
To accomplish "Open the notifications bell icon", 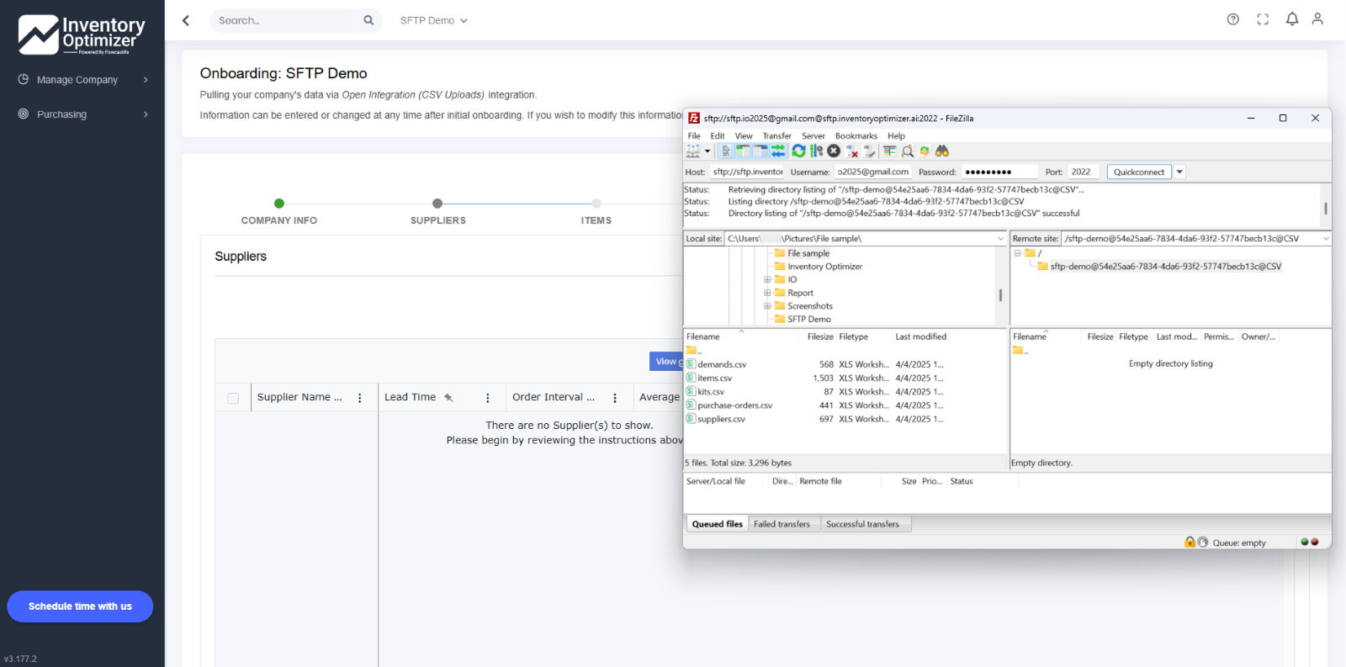I will (x=1292, y=19).
